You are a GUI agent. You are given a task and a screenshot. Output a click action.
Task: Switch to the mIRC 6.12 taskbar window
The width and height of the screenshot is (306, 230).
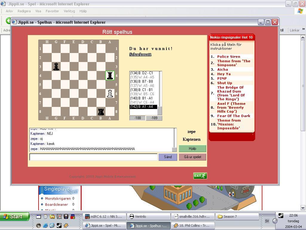point(104,217)
